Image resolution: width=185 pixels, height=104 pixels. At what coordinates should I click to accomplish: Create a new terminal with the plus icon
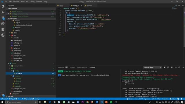(164, 67)
